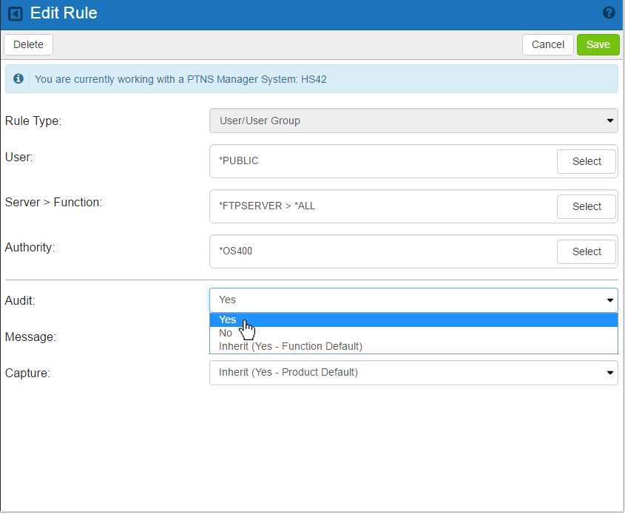Click the *OS400 authority value field

tap(370, 251)
